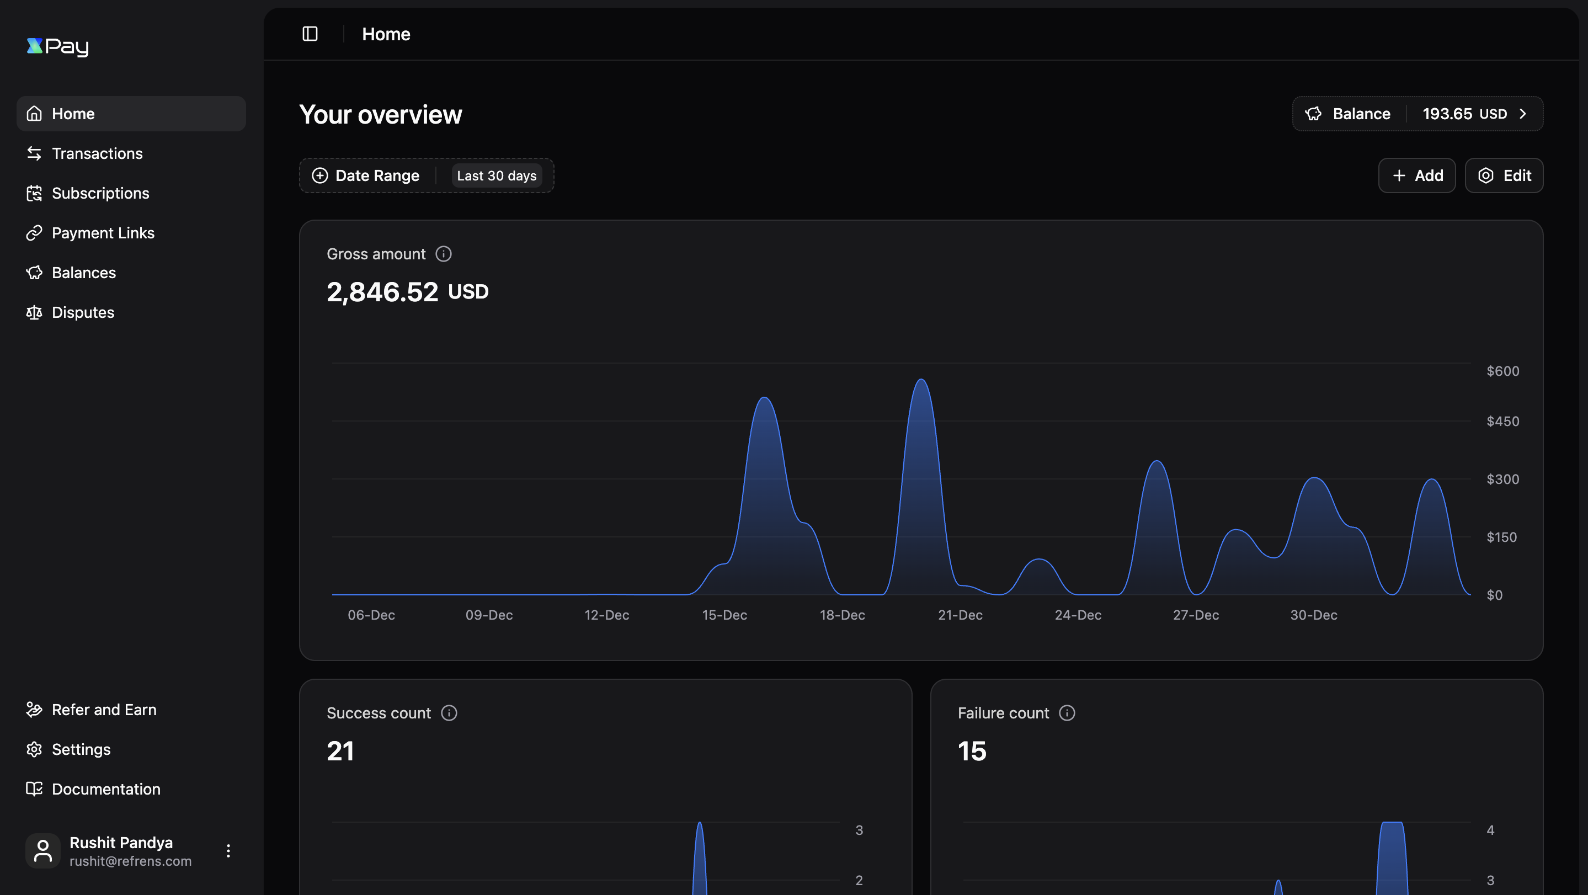Expand balance details via the chevron
Viewport: 1588px width, 895px height.
(x=1524, y=114)
